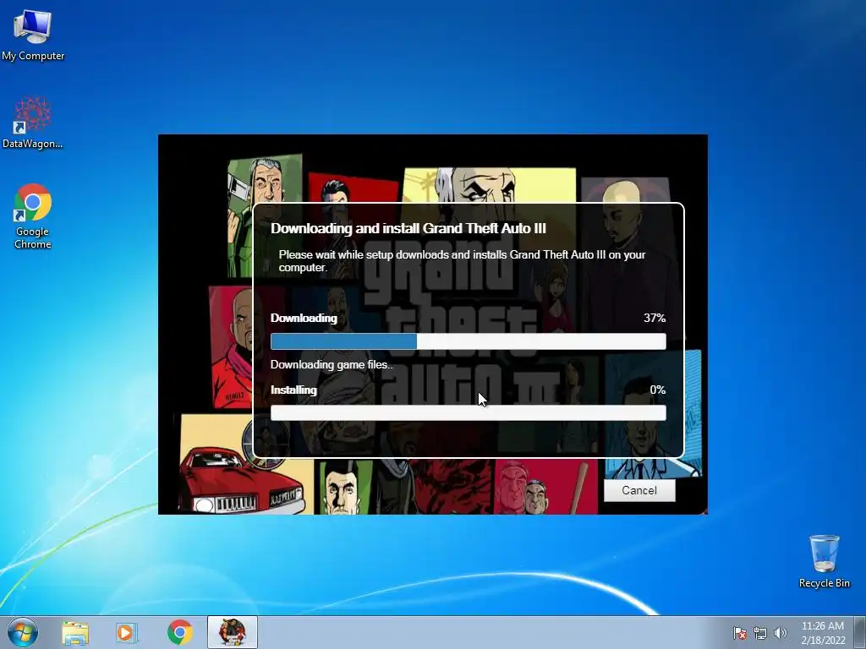Open the volume speaker tray icon

point(781,633)
